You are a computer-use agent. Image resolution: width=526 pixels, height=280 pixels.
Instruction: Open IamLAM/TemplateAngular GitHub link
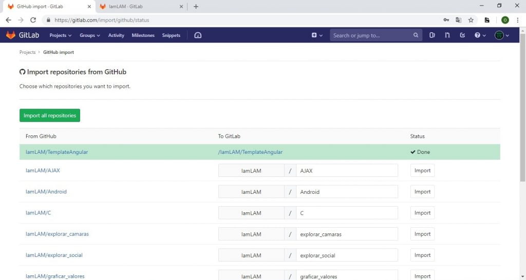(x=57, y=152)
